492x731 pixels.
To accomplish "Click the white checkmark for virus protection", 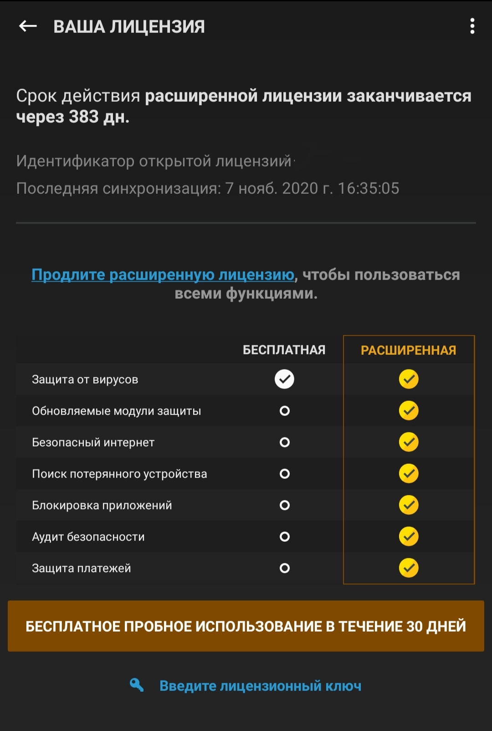I will point(284,379).
